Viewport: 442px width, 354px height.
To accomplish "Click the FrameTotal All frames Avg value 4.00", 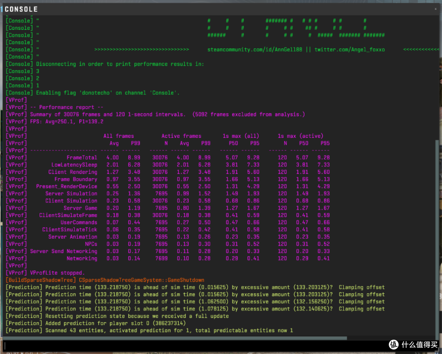I will 113,158.
